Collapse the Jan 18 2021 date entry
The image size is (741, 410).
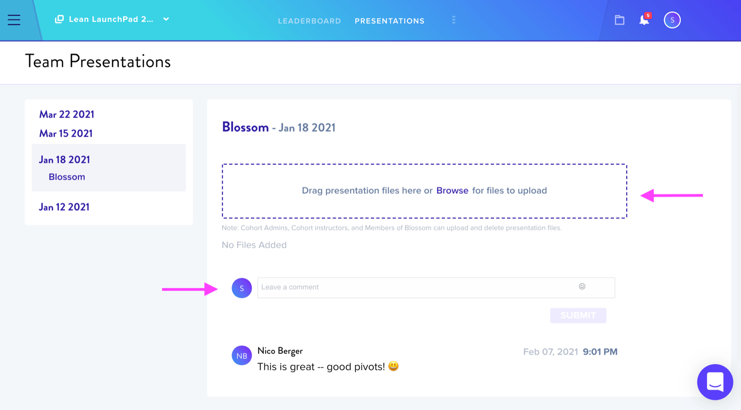(x=64, y=160)
